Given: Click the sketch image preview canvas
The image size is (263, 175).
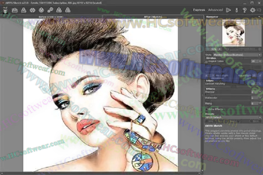Looking at the screenshot, I should (101, 95).
